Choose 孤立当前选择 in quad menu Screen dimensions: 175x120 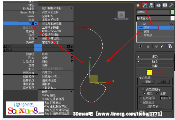tap(50, 12)
